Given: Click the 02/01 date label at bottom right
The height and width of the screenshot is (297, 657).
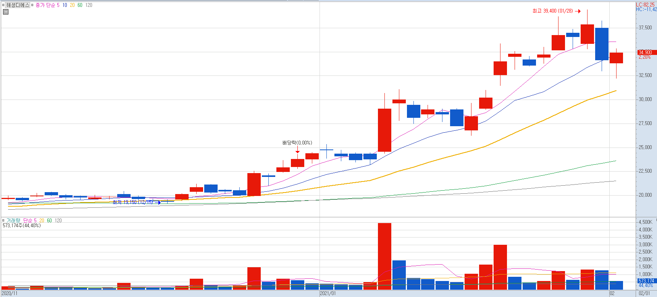Looking at the screenshot, I should (644, 294).
